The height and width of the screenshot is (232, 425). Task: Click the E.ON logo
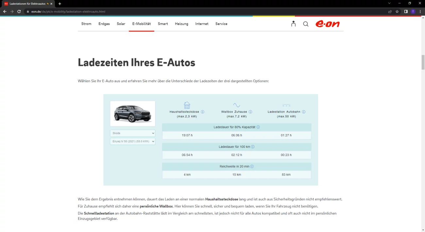(x=328, y=24)
